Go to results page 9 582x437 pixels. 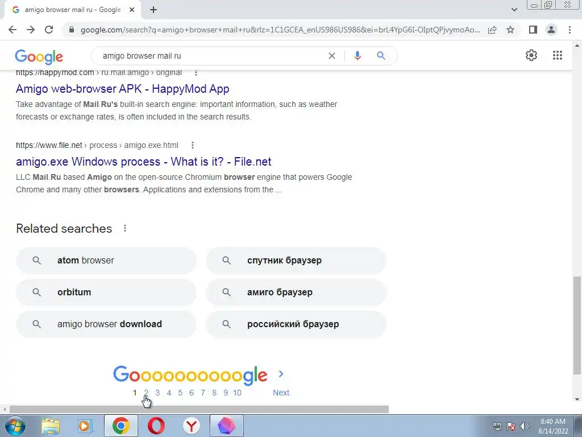tap(226, 393)
